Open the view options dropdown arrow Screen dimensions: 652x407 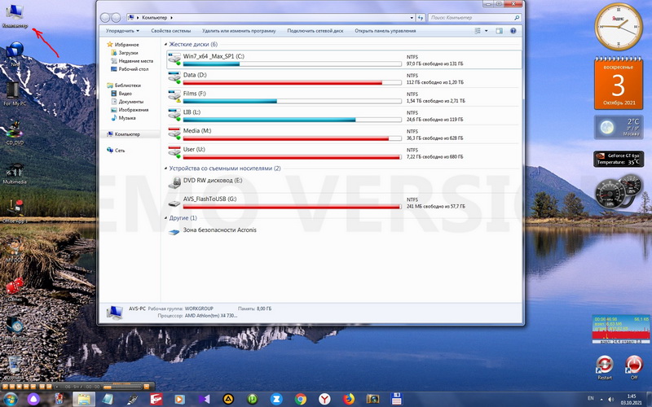[486, 31]
